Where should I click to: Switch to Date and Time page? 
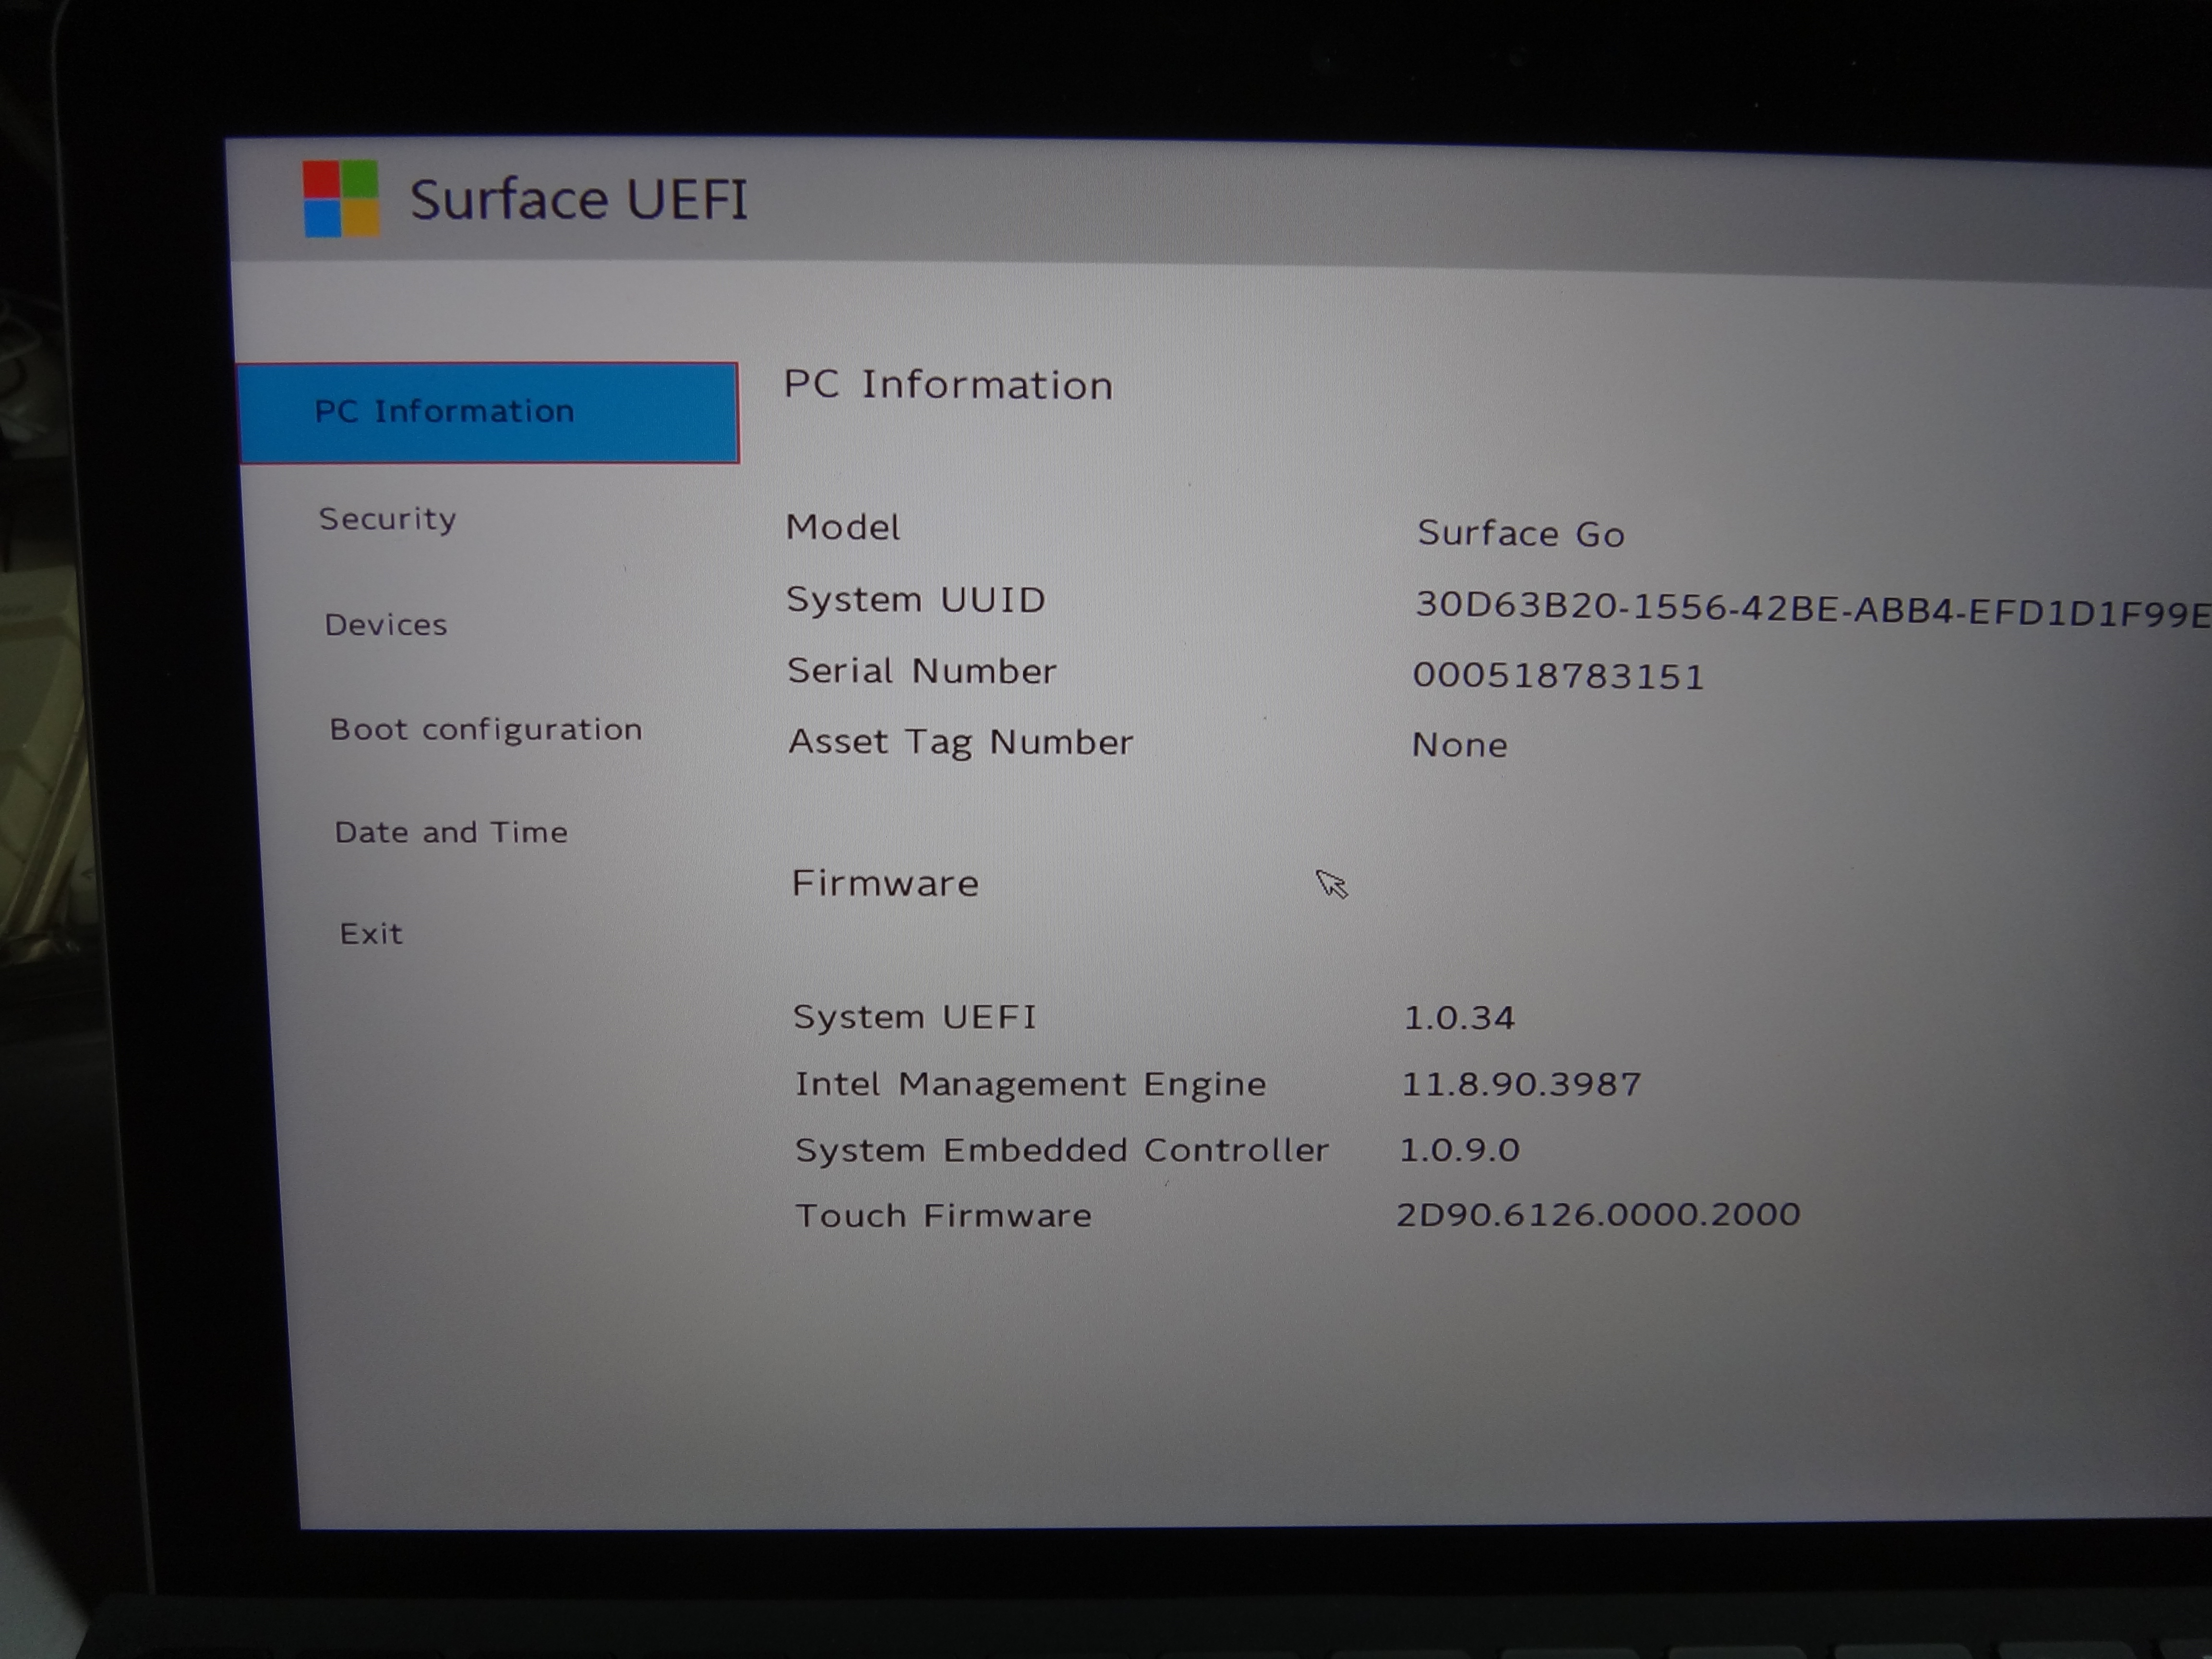[451, 832]
